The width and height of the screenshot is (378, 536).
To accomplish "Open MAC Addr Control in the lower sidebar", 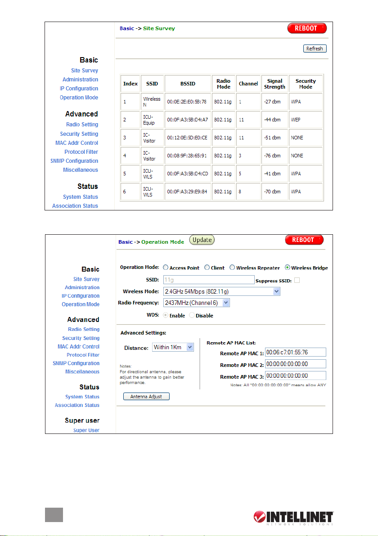I will coord(79,347).
